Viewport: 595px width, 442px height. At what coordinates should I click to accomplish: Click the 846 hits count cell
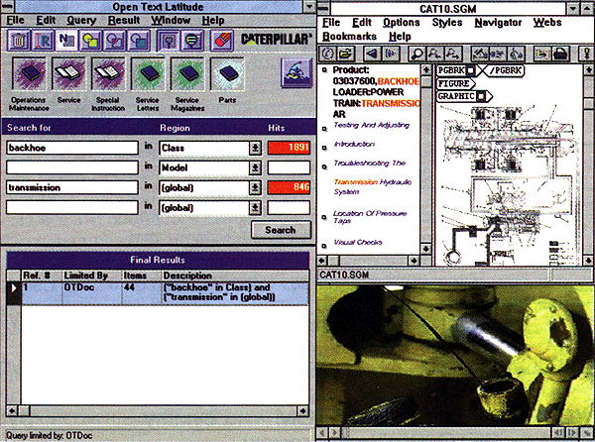click(x=289, y=187)
